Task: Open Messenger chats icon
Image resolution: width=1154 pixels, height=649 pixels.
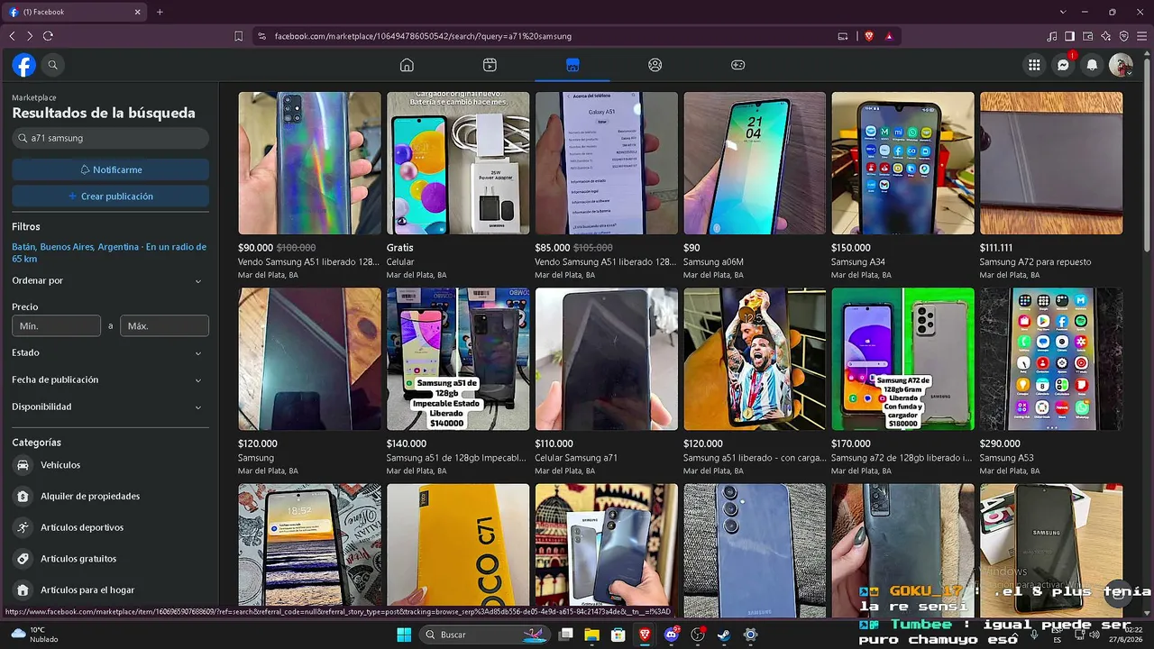Action: [1063, 65]
